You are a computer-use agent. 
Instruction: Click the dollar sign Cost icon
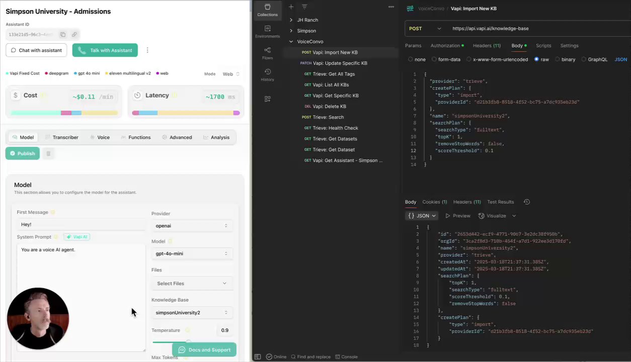coord(16,95)
